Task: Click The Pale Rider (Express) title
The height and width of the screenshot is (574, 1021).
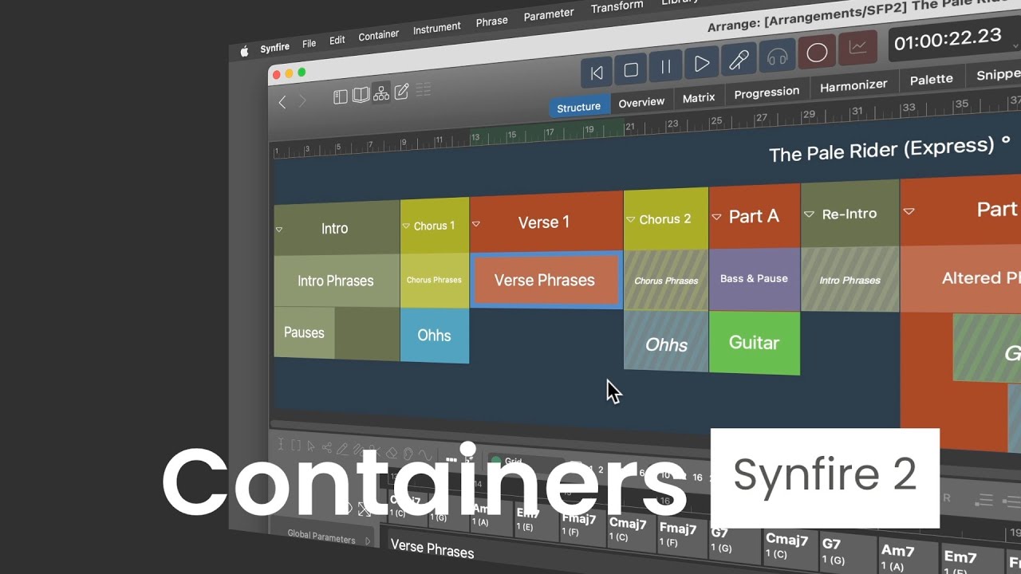Action: (x=889, y=149)
